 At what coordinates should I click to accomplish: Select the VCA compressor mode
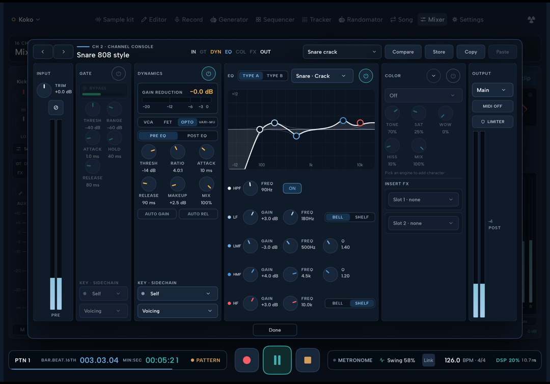pos(148,122)
